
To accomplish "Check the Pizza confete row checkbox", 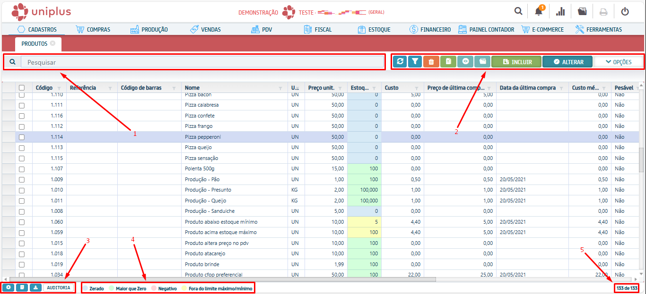I will pyautogui.click(x=22, y=116).
